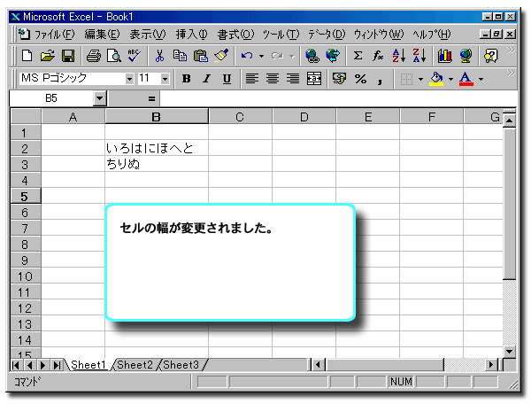Open the Font Color dropdown arrow
This screenshot has width=531, height=404.
481,80
